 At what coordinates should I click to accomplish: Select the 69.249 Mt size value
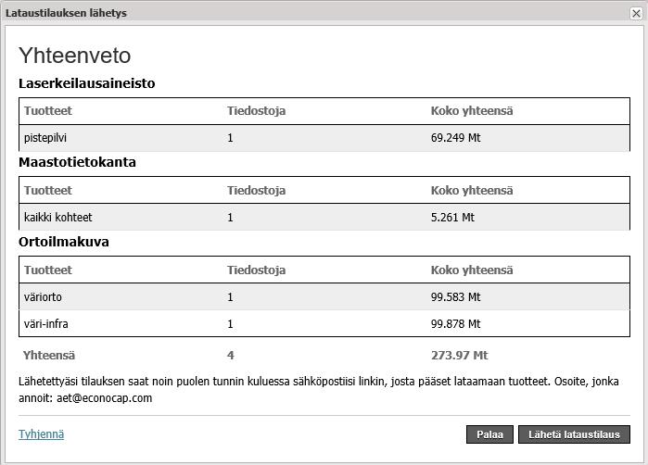pyautogui.click(x=455, y=137)
